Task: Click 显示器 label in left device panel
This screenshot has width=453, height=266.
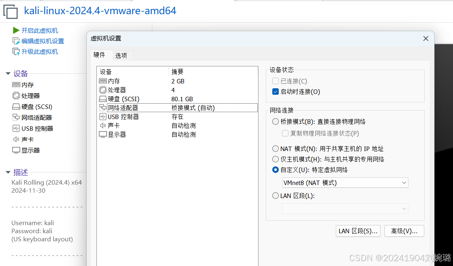Action: coord(31,151)
